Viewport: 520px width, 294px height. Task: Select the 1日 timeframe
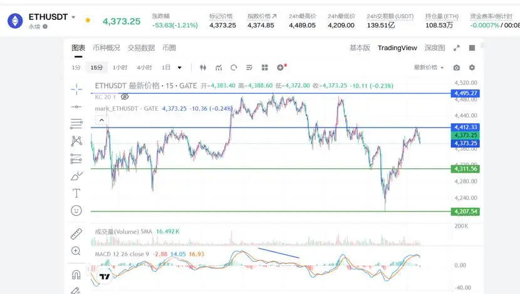[166, 68]
